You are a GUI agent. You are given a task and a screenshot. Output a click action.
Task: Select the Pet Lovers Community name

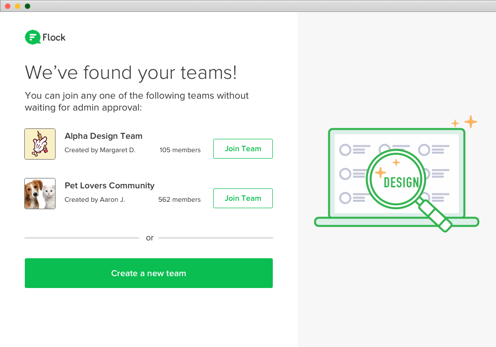109,185
